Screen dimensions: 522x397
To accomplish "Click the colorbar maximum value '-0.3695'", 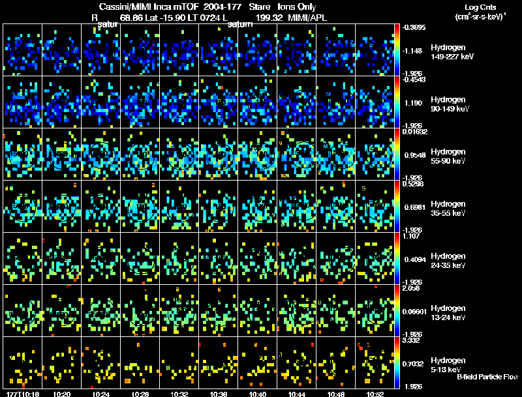I will (414, 27).
